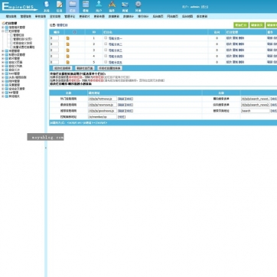Open the 栏目 (Column) top icon
This screenshot has height=277, width=277.
coord(73,6)
